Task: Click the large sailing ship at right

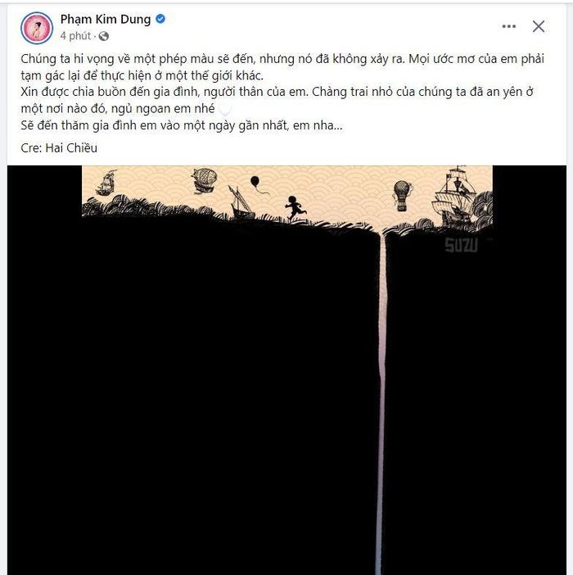Action: click(456, 197)
